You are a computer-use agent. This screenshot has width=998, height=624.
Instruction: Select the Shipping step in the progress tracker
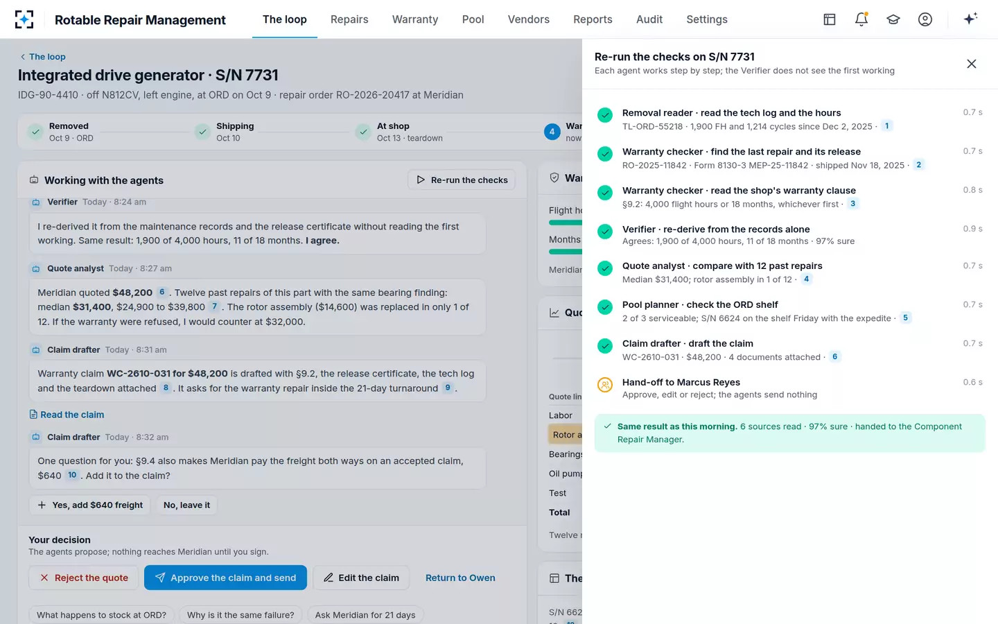coord(225,132)
